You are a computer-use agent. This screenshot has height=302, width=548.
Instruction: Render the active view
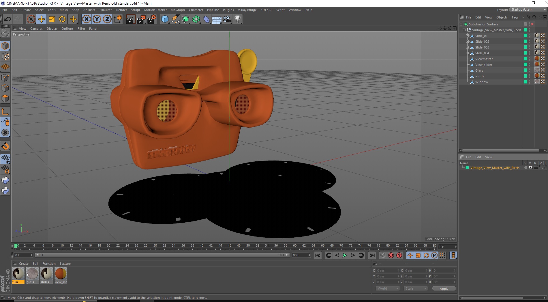point(130,19)
